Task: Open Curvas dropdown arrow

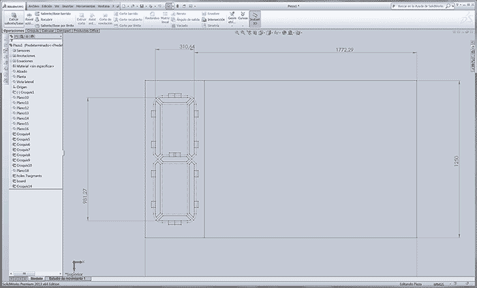Action: pyautogui.click(x=243, y=26)
